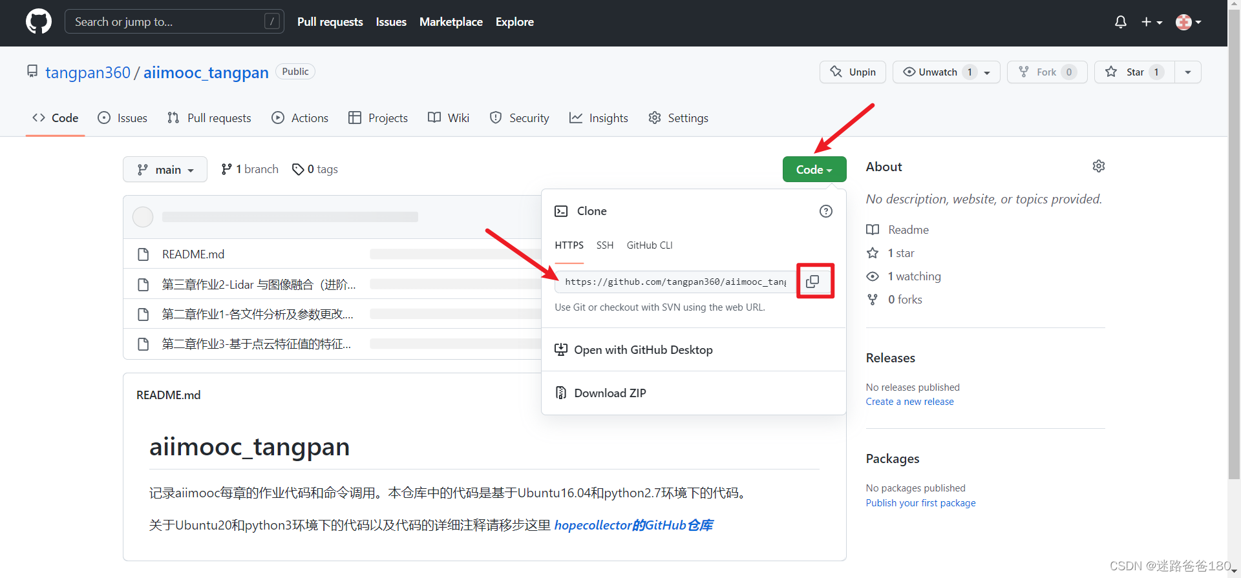This screenshot has width=1241, height=578.
Task: Open Explore from top navigation
Action: tap(514, 22)
